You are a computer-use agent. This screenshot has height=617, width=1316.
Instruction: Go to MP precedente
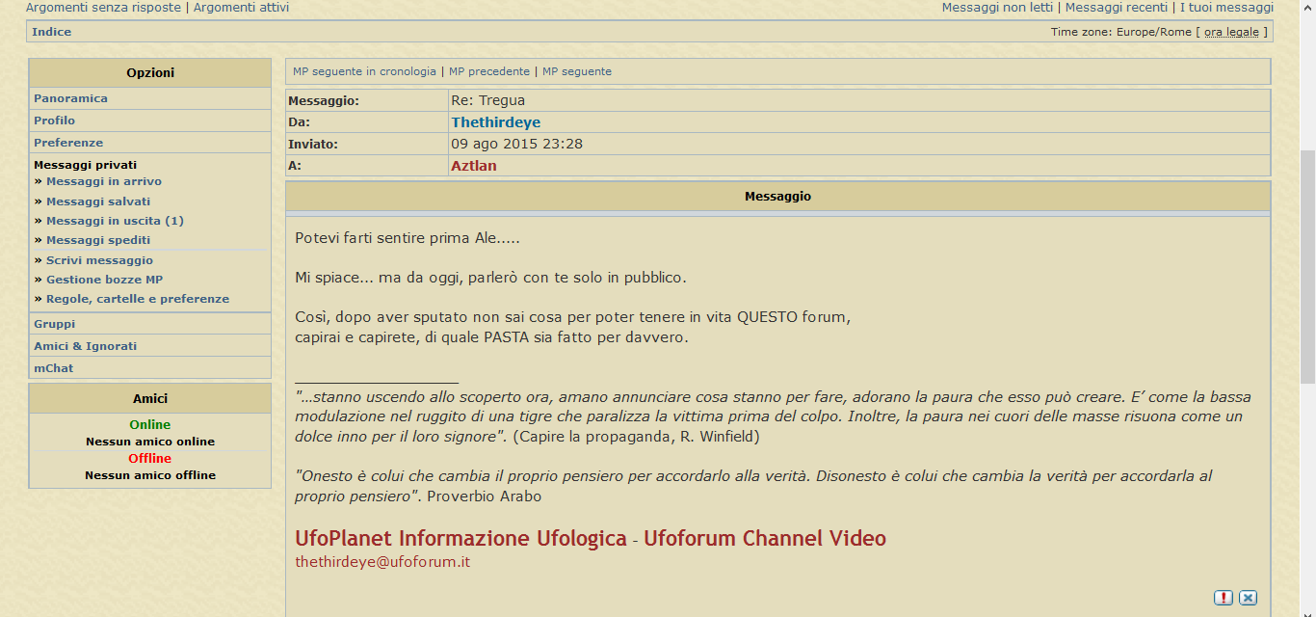coord(489,71)
